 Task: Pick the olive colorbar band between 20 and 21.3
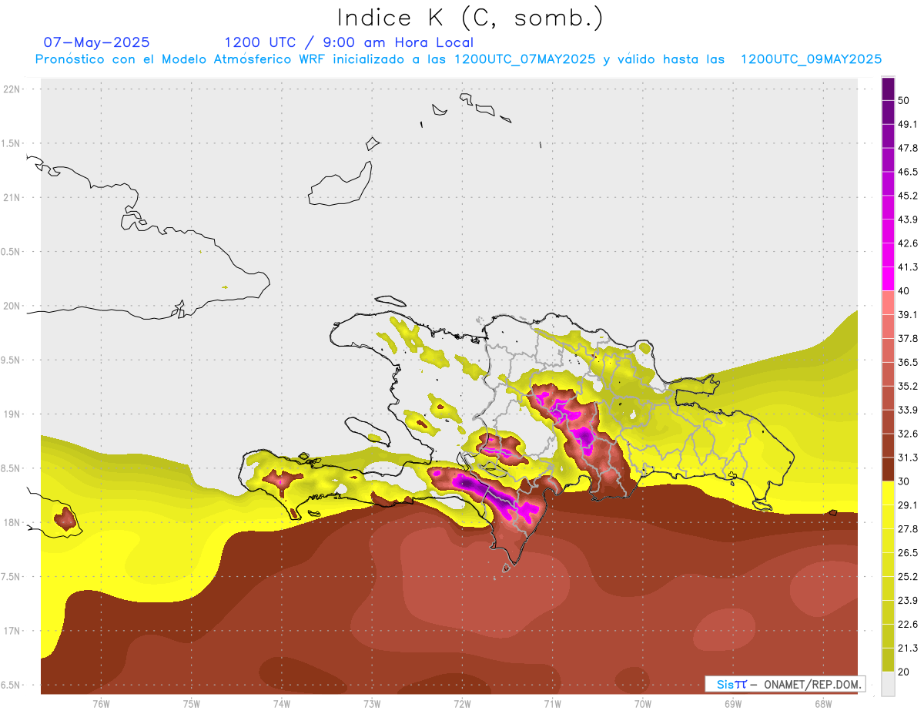(x=889, y=659)
